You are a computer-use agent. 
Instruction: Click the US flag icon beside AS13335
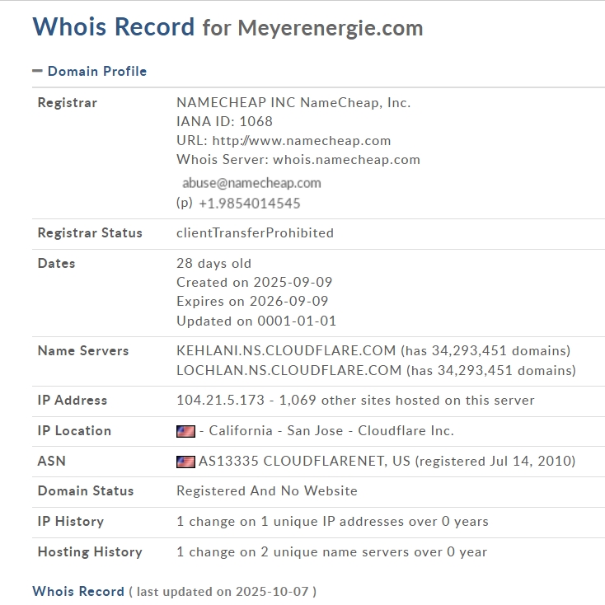point(185,462)
